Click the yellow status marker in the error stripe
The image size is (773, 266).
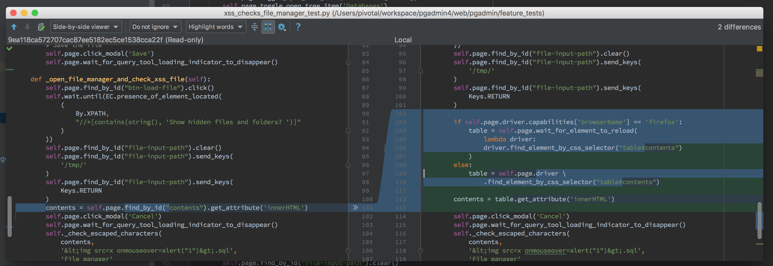pyautogui.click(x=759, y=49)
